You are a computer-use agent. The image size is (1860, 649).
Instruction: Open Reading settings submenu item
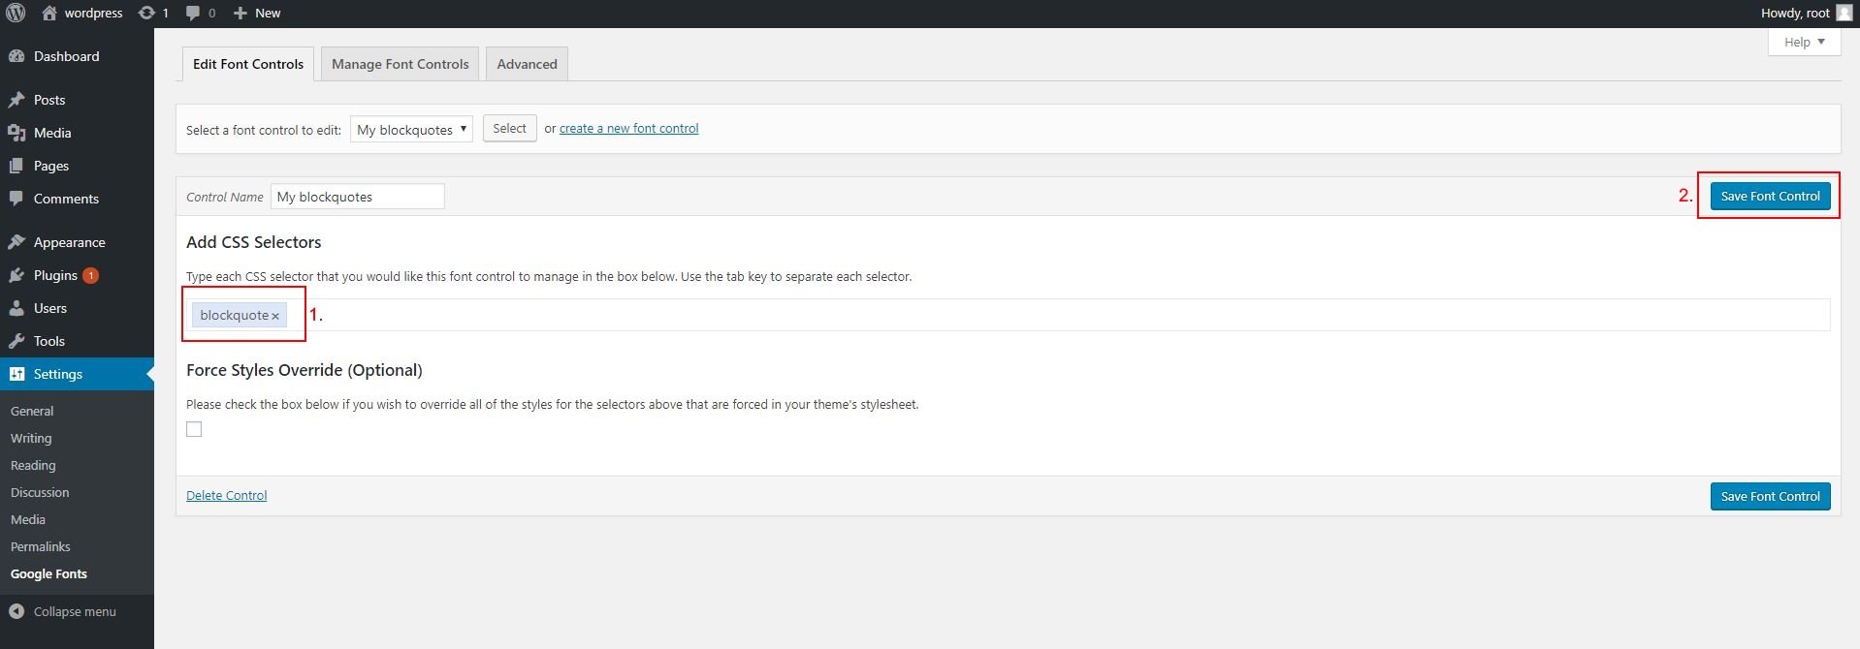(33, 465)
